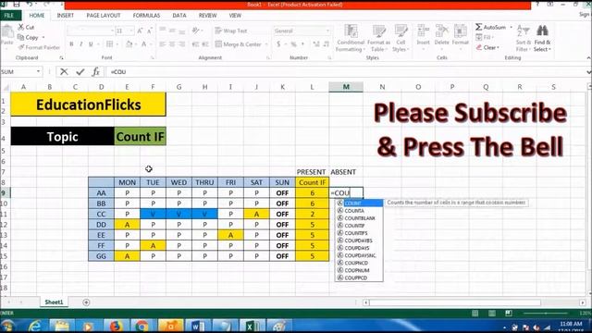Select COUNTBLANK from the autocomplete list

(x=359, y=218)
